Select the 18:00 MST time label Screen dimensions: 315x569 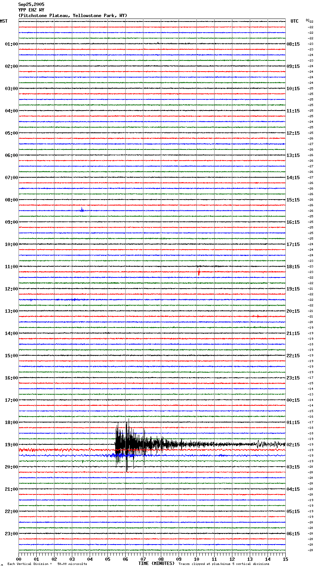click(11, 422)
